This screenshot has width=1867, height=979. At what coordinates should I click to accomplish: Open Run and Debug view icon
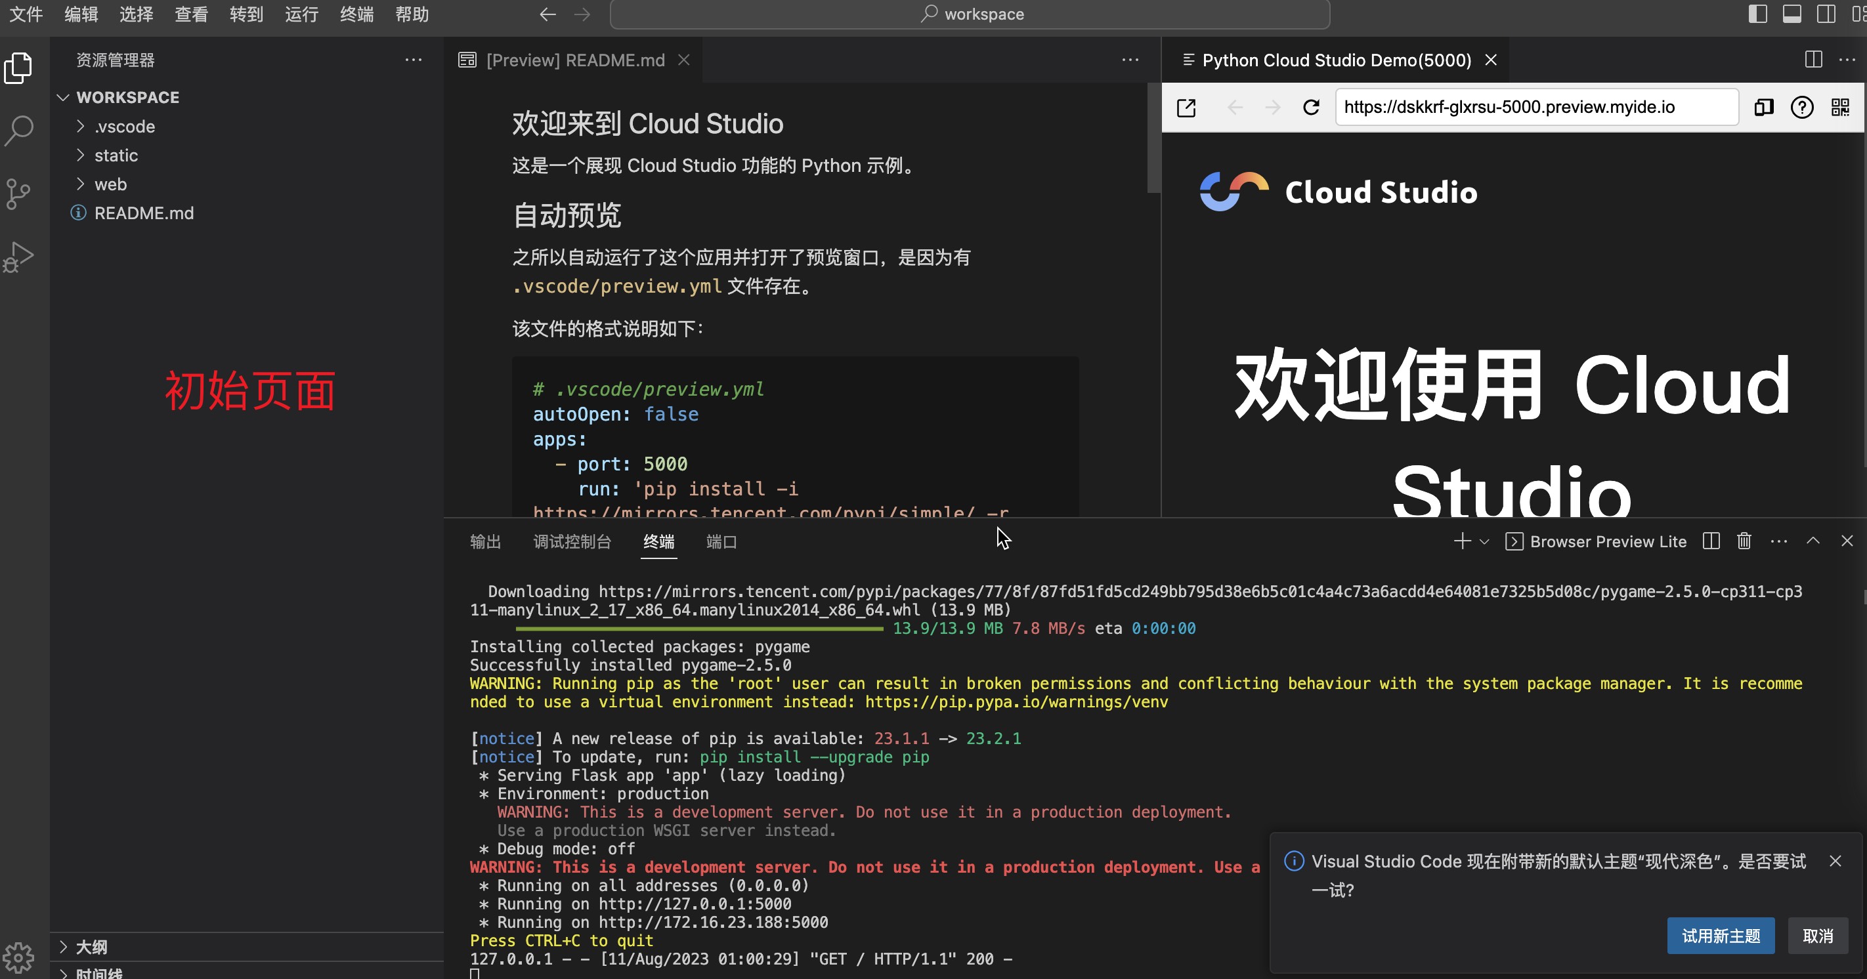(x=18, y=257)
